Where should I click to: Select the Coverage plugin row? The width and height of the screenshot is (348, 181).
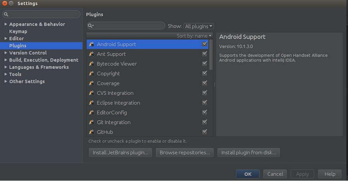click(148, 83)
